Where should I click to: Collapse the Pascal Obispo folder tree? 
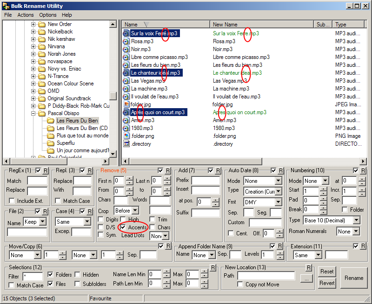point(33,114)
